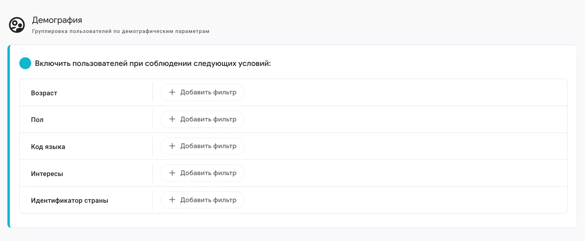The image size is (585, 241).
Task: Select the Идентификатор страны row label
Action: coord(70,200)
